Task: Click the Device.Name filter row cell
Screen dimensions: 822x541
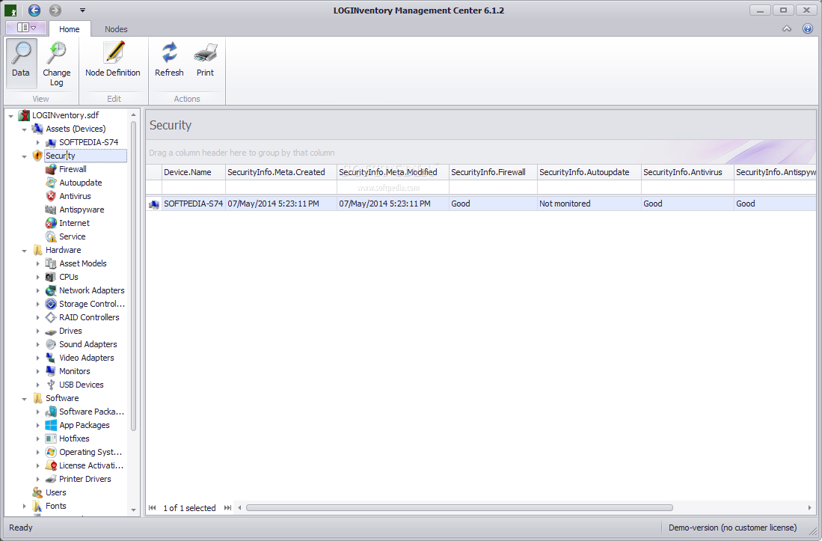Action: (x=194, y=187)
